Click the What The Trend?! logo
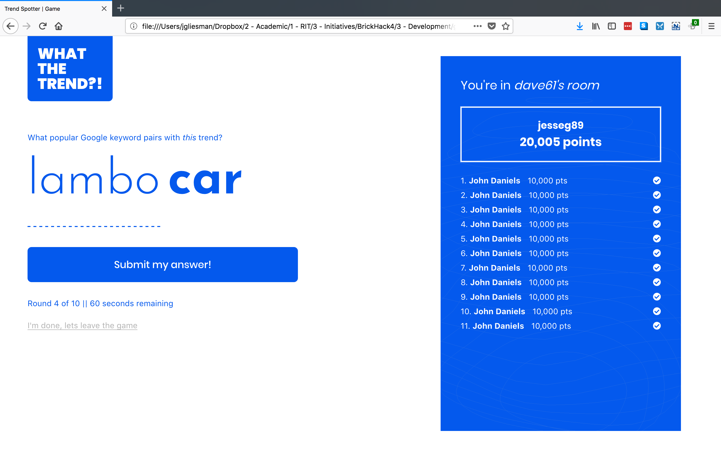721x451 pixels. coord(70,69)
